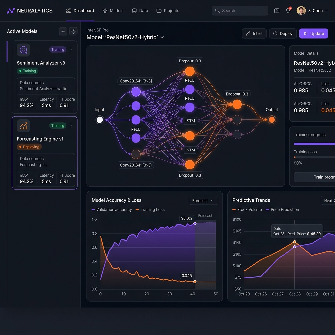Click the Forecasting Engine chart icon
Image resolution: width=335 pixels, height=335 pixels.
point(24,126)
